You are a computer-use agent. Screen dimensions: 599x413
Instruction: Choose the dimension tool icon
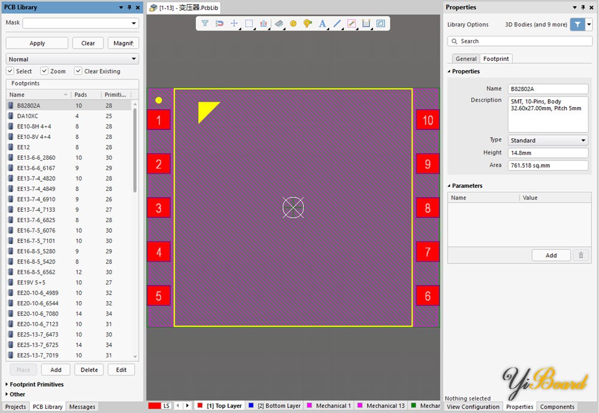(366, 24)
